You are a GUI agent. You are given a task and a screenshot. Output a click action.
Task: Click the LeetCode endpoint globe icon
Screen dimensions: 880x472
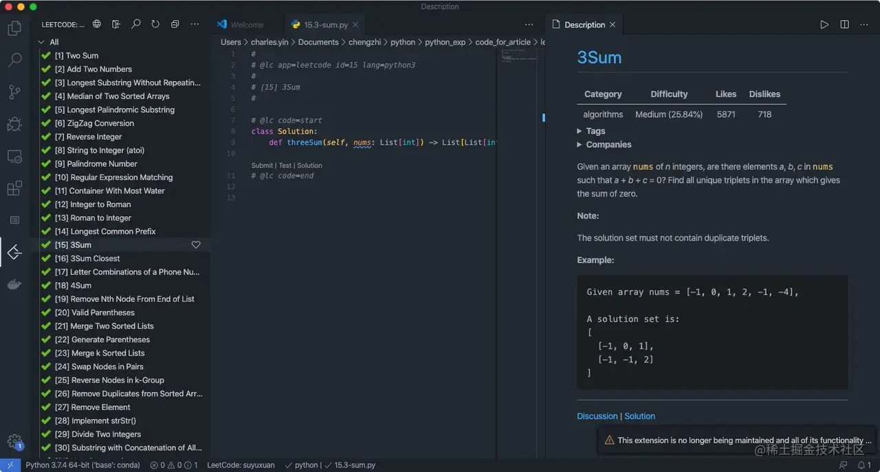tap(97, 24)
